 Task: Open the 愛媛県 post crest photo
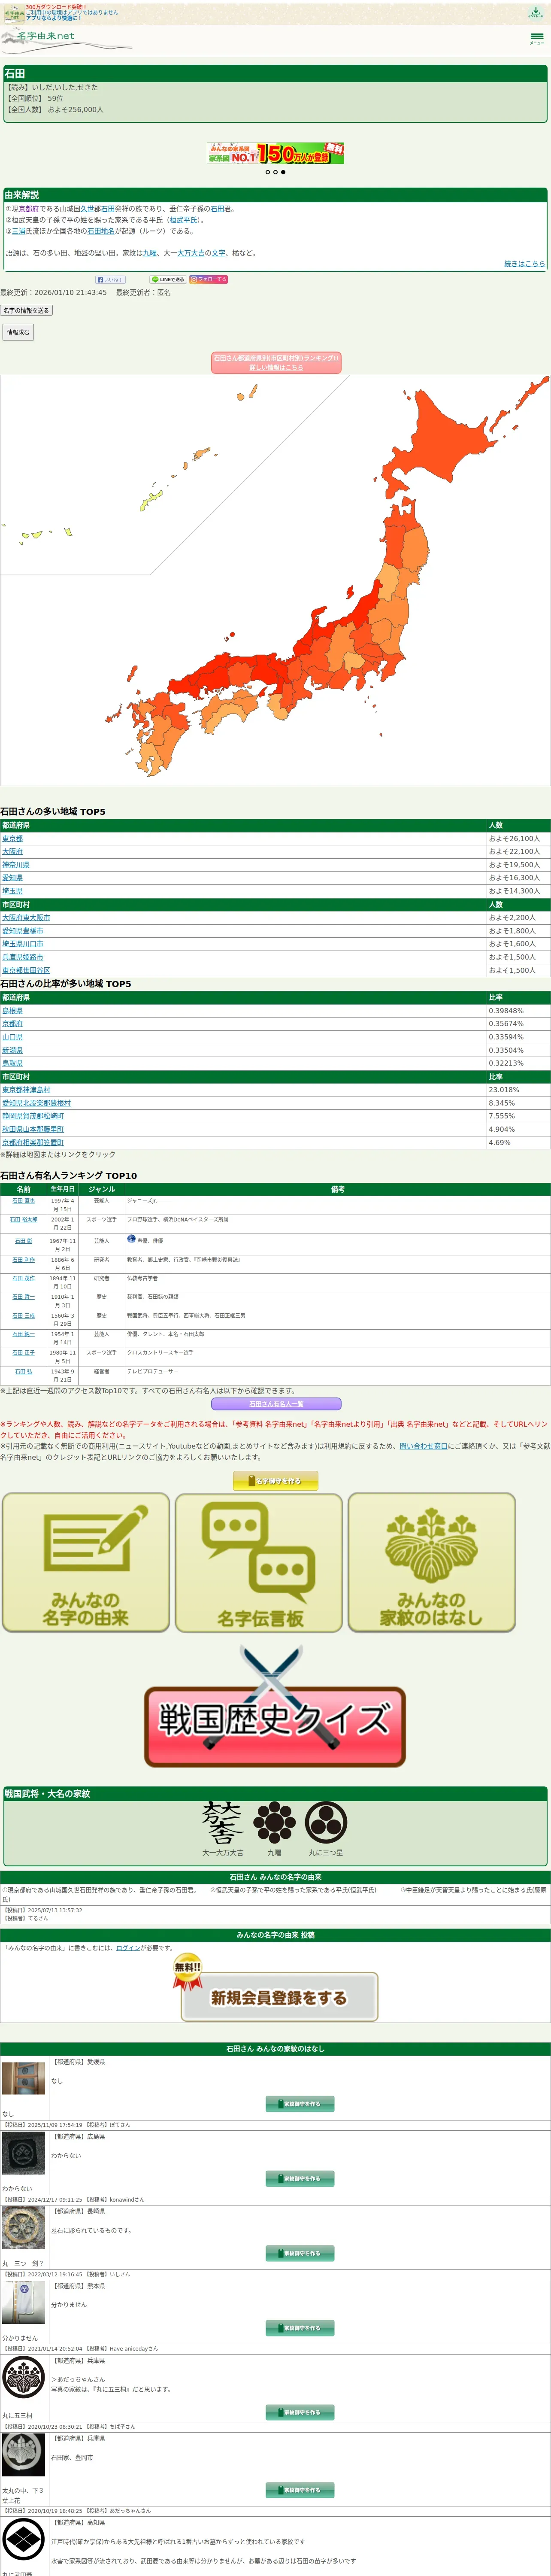tap(24, 2078)
